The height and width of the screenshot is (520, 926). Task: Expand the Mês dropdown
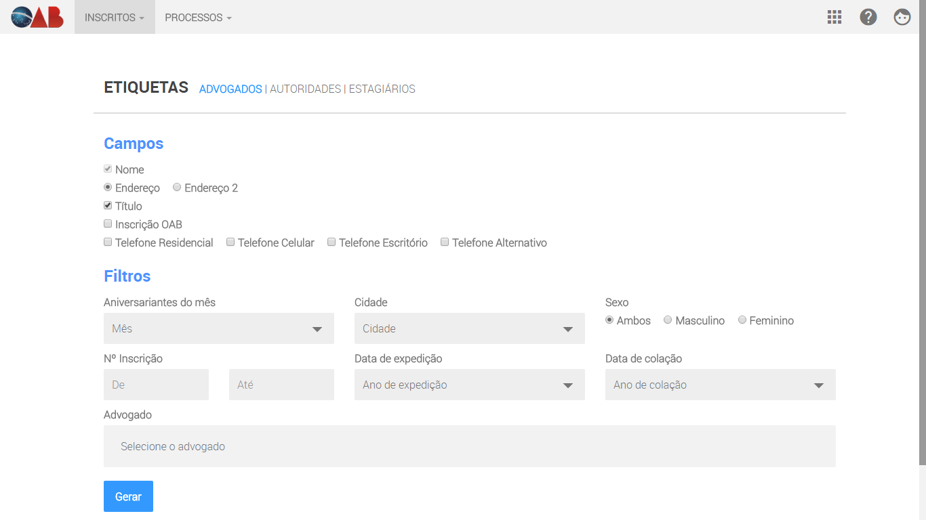(x=218, y=328)
